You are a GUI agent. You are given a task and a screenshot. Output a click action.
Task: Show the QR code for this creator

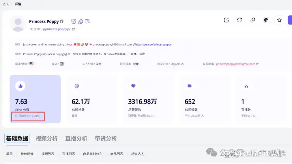266,20
